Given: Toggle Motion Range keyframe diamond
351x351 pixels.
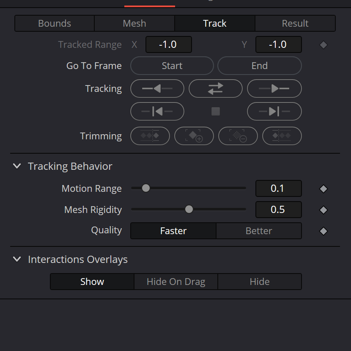Looking at the screenshot, I should pyautogui.click(x=323, y=189).
